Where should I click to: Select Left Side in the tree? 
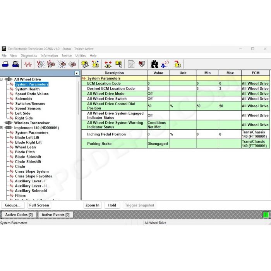point(22,113)
